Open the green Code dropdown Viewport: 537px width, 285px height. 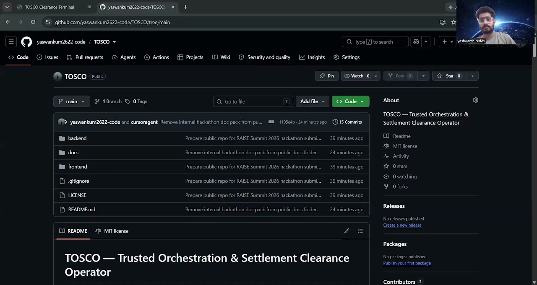point(350,101)
